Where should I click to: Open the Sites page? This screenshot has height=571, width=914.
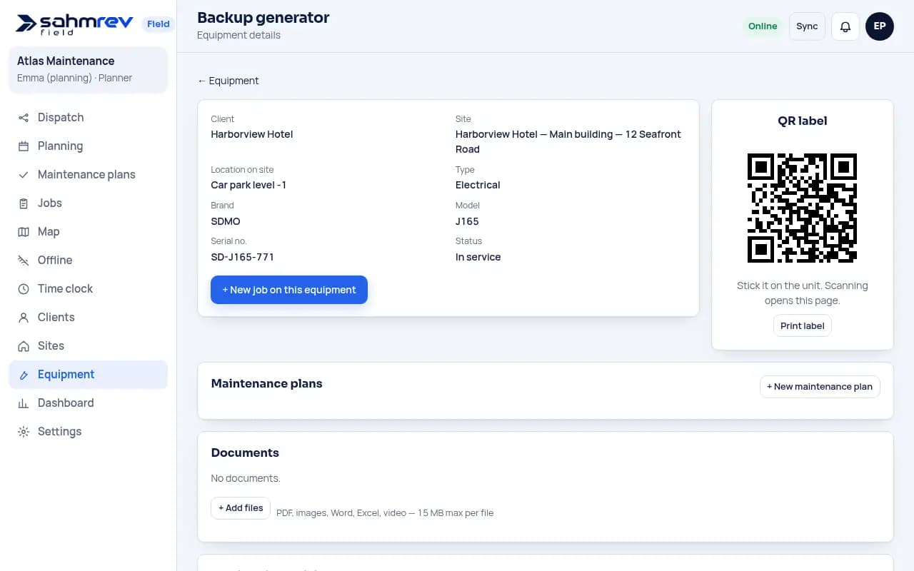(88, 346)
